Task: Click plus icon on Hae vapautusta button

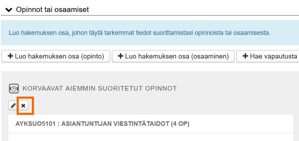Action: pos(245,56)
